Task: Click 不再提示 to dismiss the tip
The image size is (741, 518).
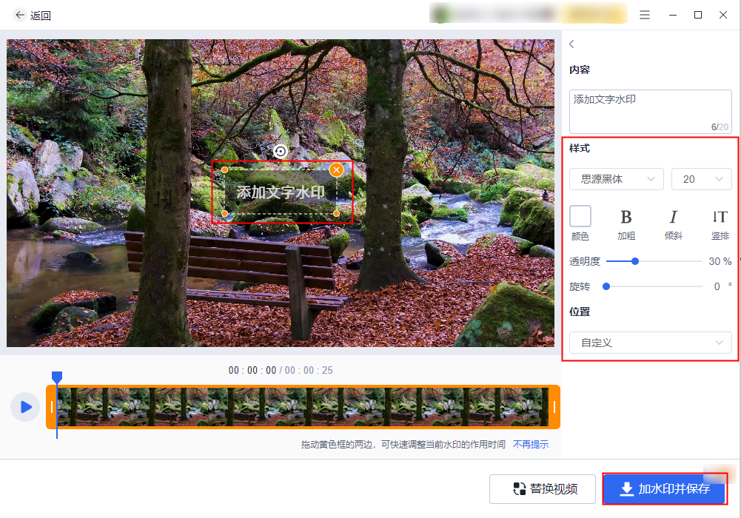Action: pyautogui.click(x=531, y=444)
